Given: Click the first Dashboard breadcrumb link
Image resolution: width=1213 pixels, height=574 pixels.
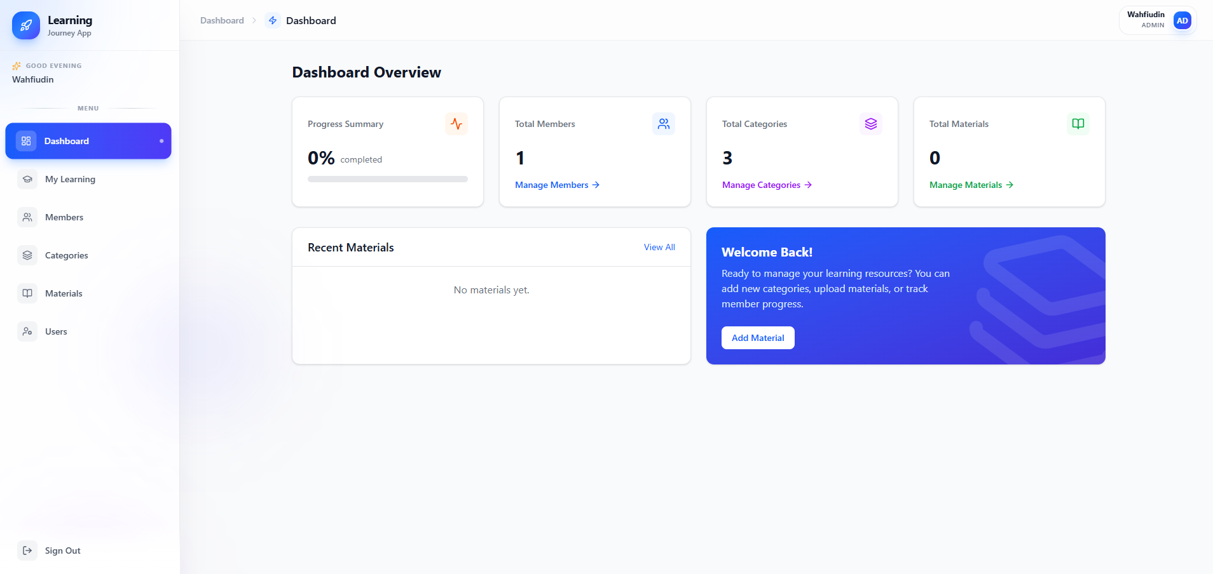Looking at the screenshot, I should (x=222, y=20).
